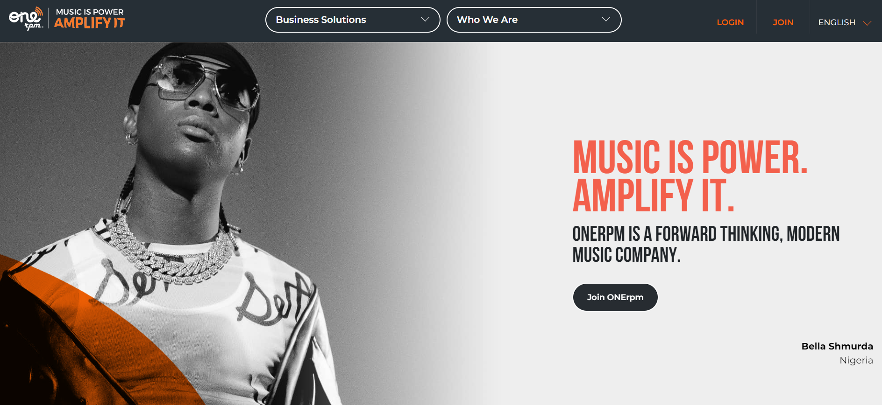The image size is (882, 405).
Task: Click the forward thinking music company subtitle
Action: coord(706,244)
